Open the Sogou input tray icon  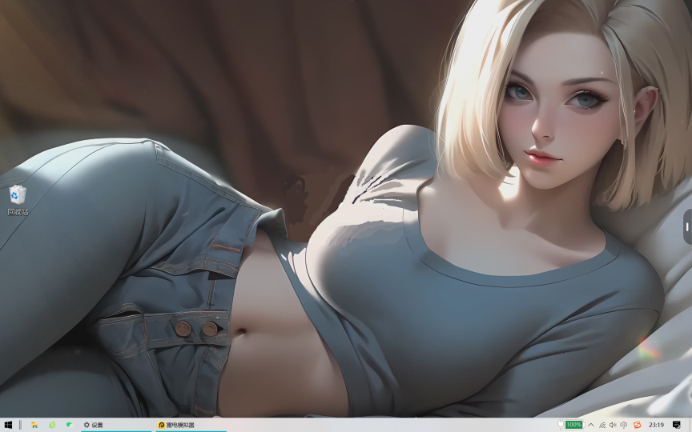[x=637, y=425]
